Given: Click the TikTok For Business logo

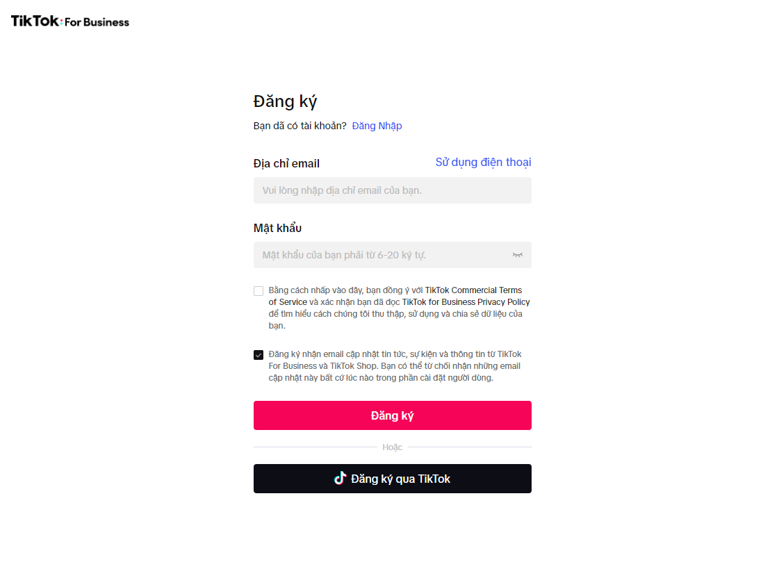Looking at the screenshot, I should click(x=70, y=22).
